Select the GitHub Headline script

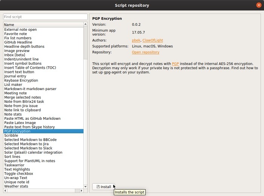43,42
